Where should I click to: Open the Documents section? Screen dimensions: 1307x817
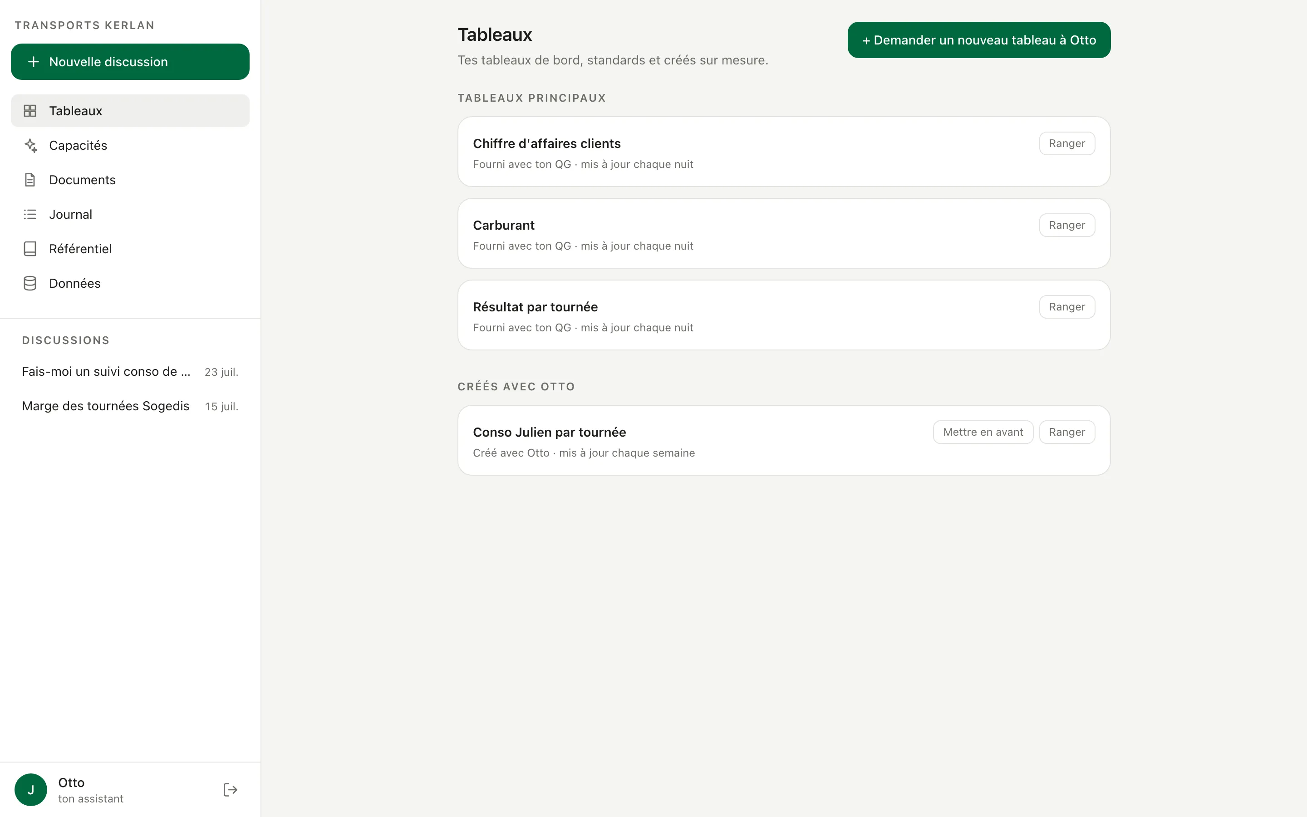point(130,180)
